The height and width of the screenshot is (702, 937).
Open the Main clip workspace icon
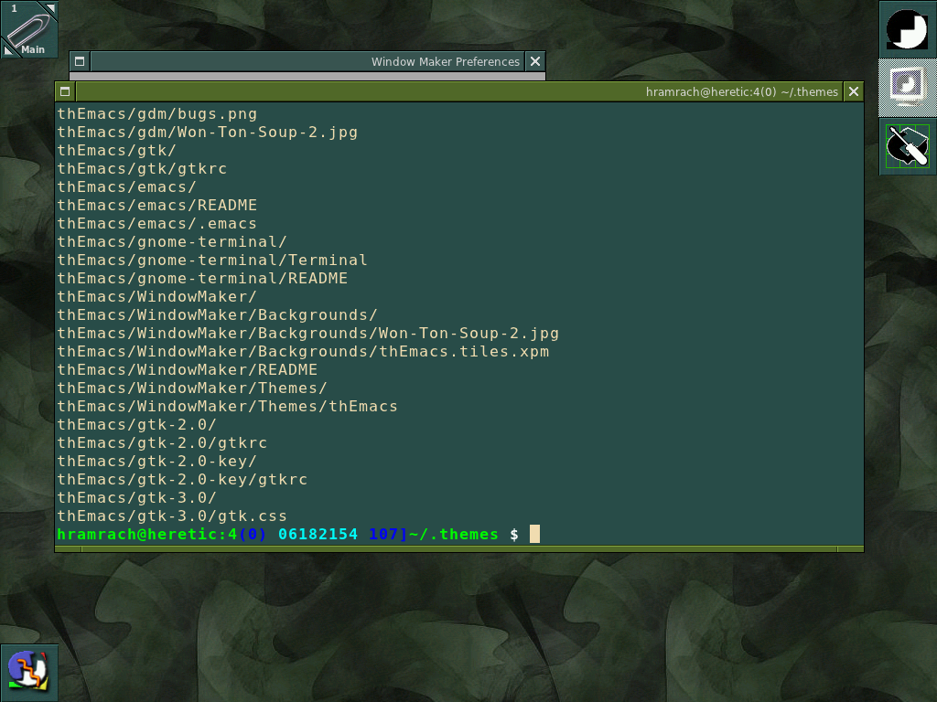(x=29, y=29)
